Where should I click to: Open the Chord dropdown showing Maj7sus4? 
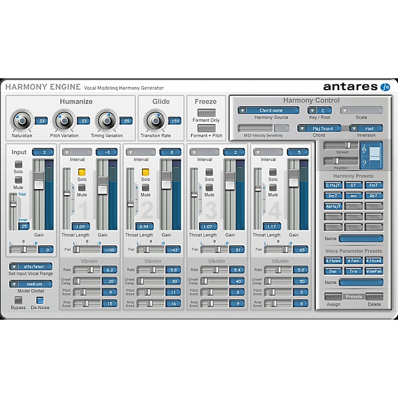coord(319,129)
